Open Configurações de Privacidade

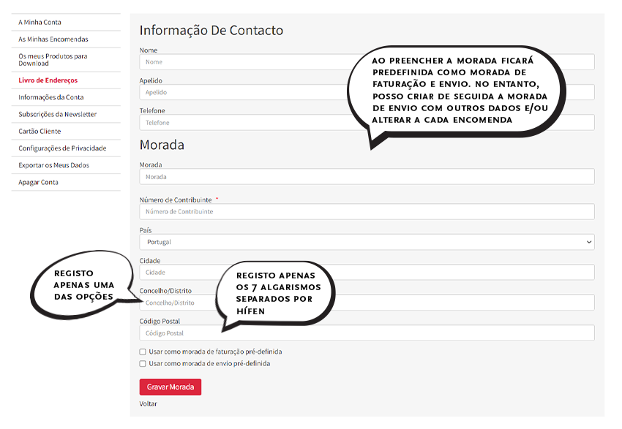pos(62,148)
